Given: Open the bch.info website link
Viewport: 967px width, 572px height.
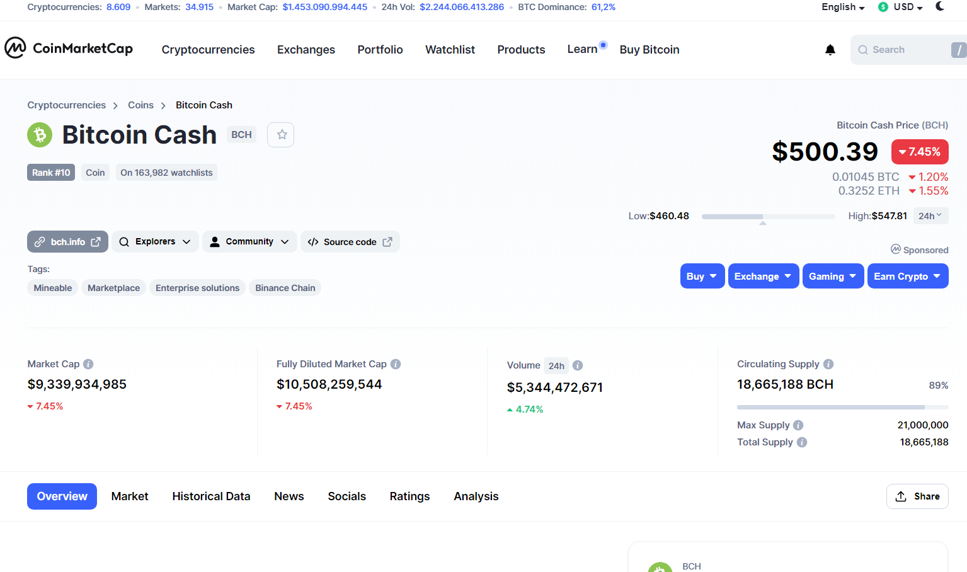Looking at the screenshot, I should point(67,242).
